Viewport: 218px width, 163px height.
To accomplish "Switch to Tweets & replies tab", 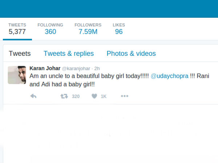I will 69,54.
